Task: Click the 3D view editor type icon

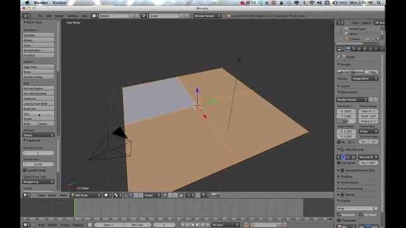Action: click(x=27, y=195)
